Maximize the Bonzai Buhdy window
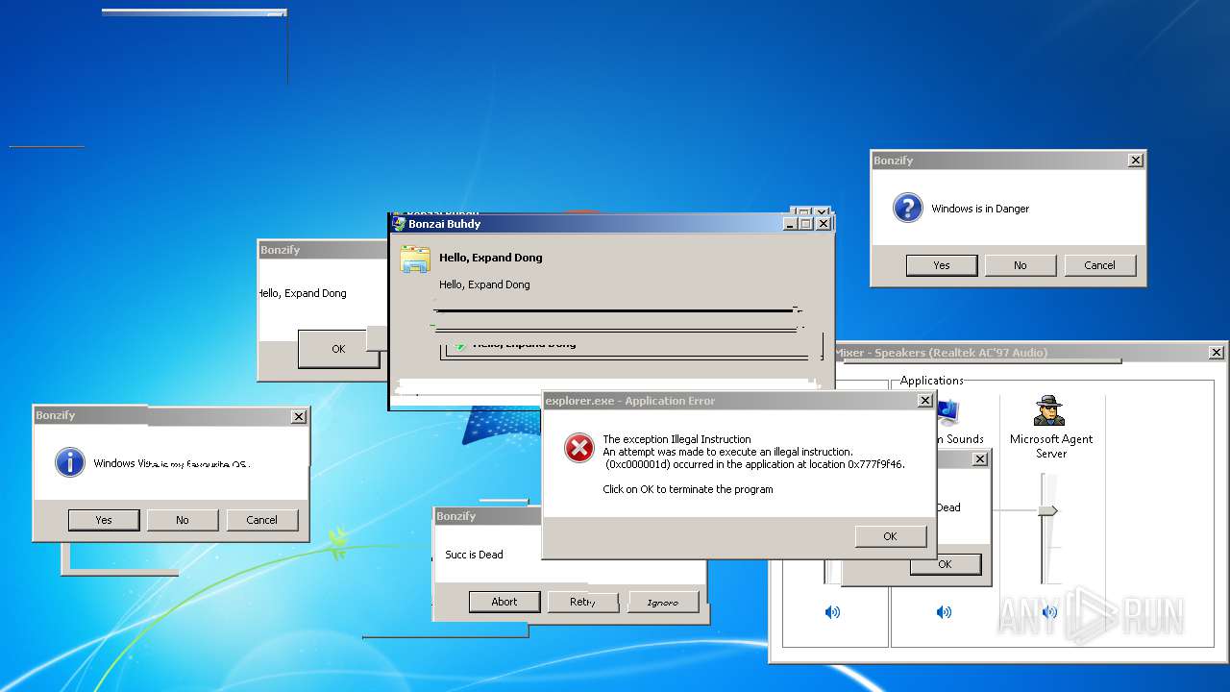Viewport: 1230px width, 692px height. 807,224
